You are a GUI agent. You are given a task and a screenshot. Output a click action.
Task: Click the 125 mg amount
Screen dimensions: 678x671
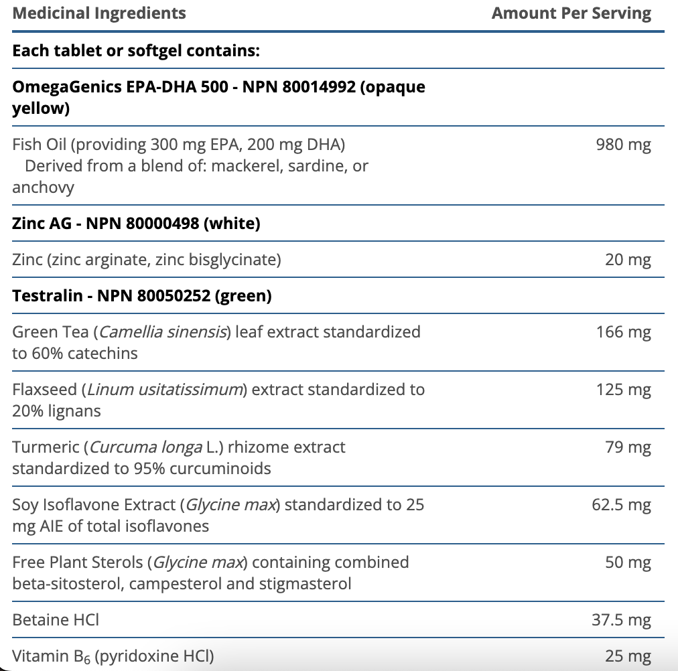623,389
